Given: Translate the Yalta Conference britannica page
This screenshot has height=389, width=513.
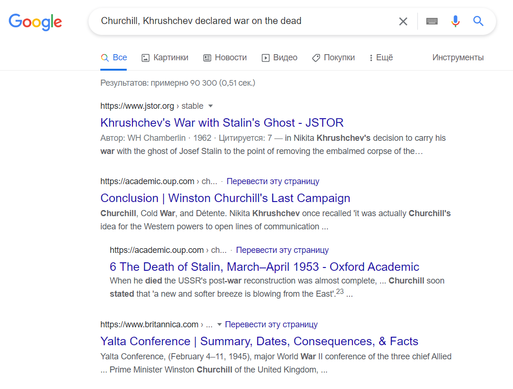Looking at the screenshot, I should click(x=271, y=324).
